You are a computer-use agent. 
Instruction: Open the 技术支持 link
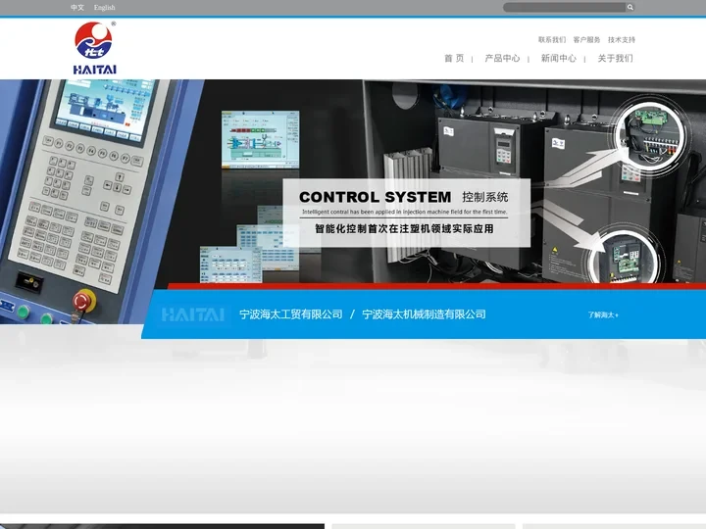coord(622,39)
